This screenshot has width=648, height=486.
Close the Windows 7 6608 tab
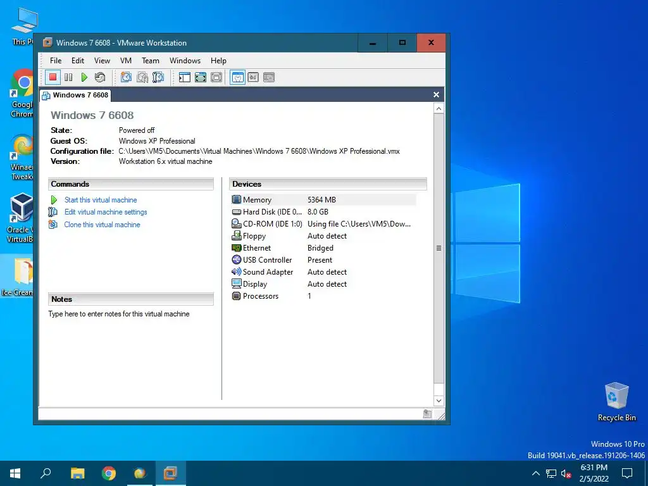436,95
